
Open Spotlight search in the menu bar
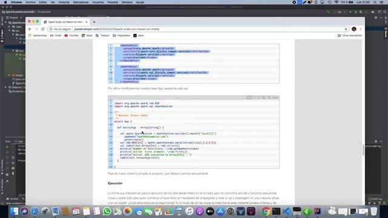coord(375,2)
